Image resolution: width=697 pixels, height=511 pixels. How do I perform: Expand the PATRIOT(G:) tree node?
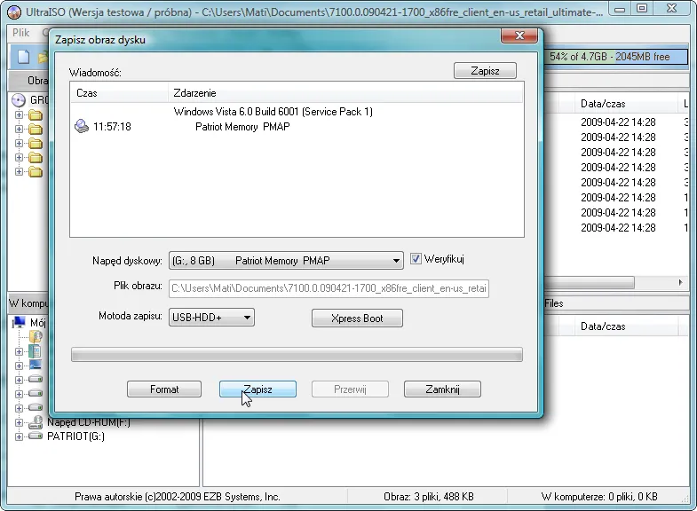[19, 436]
